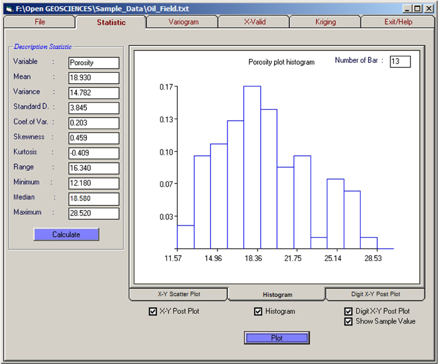Click the Skewness value field
Screen dimensions: 438x364
(x=94, y=138)
